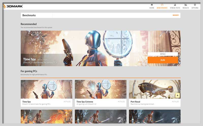Run the recommended Time Spy benchmark

pyautogui.click(x=163, y=60)
